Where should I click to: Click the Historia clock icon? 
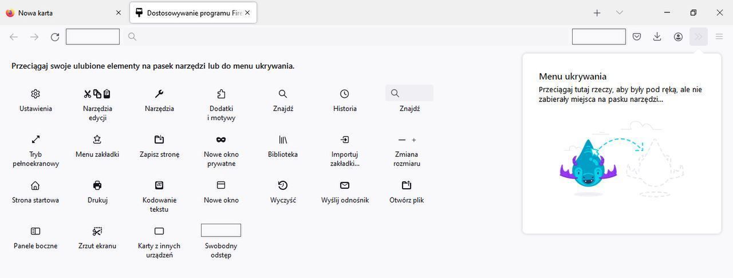tap(345, 94)
